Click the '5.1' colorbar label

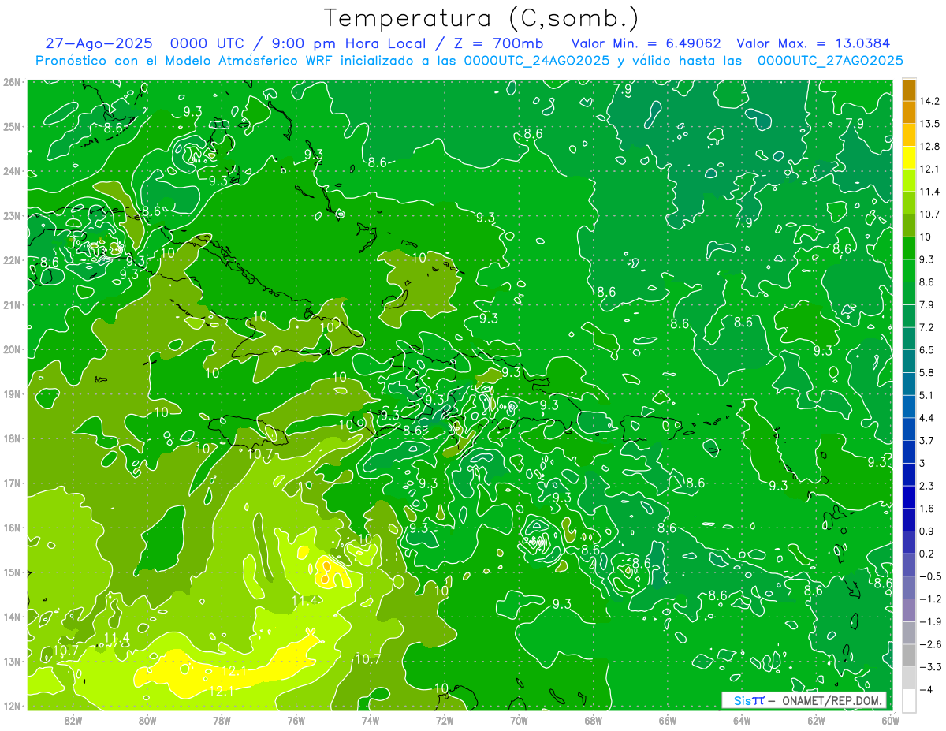pos(927,395)
